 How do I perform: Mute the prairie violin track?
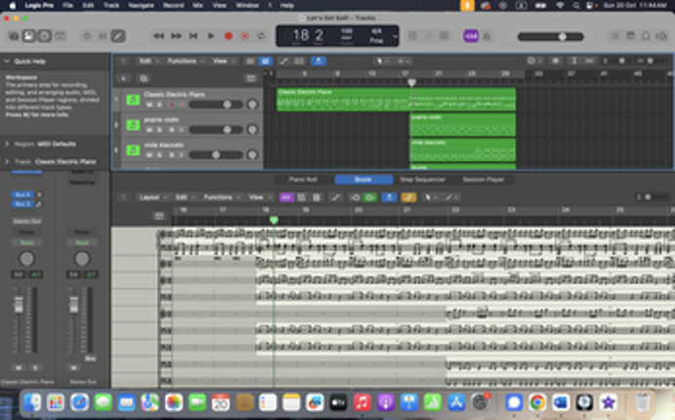point(149,130)
